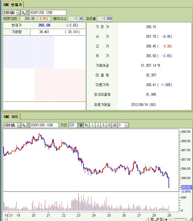Click the 선 badge in the 현재가 panel
Image resolution: width=193 pixels, height=221 pixels.
click(x=28, y=13)
